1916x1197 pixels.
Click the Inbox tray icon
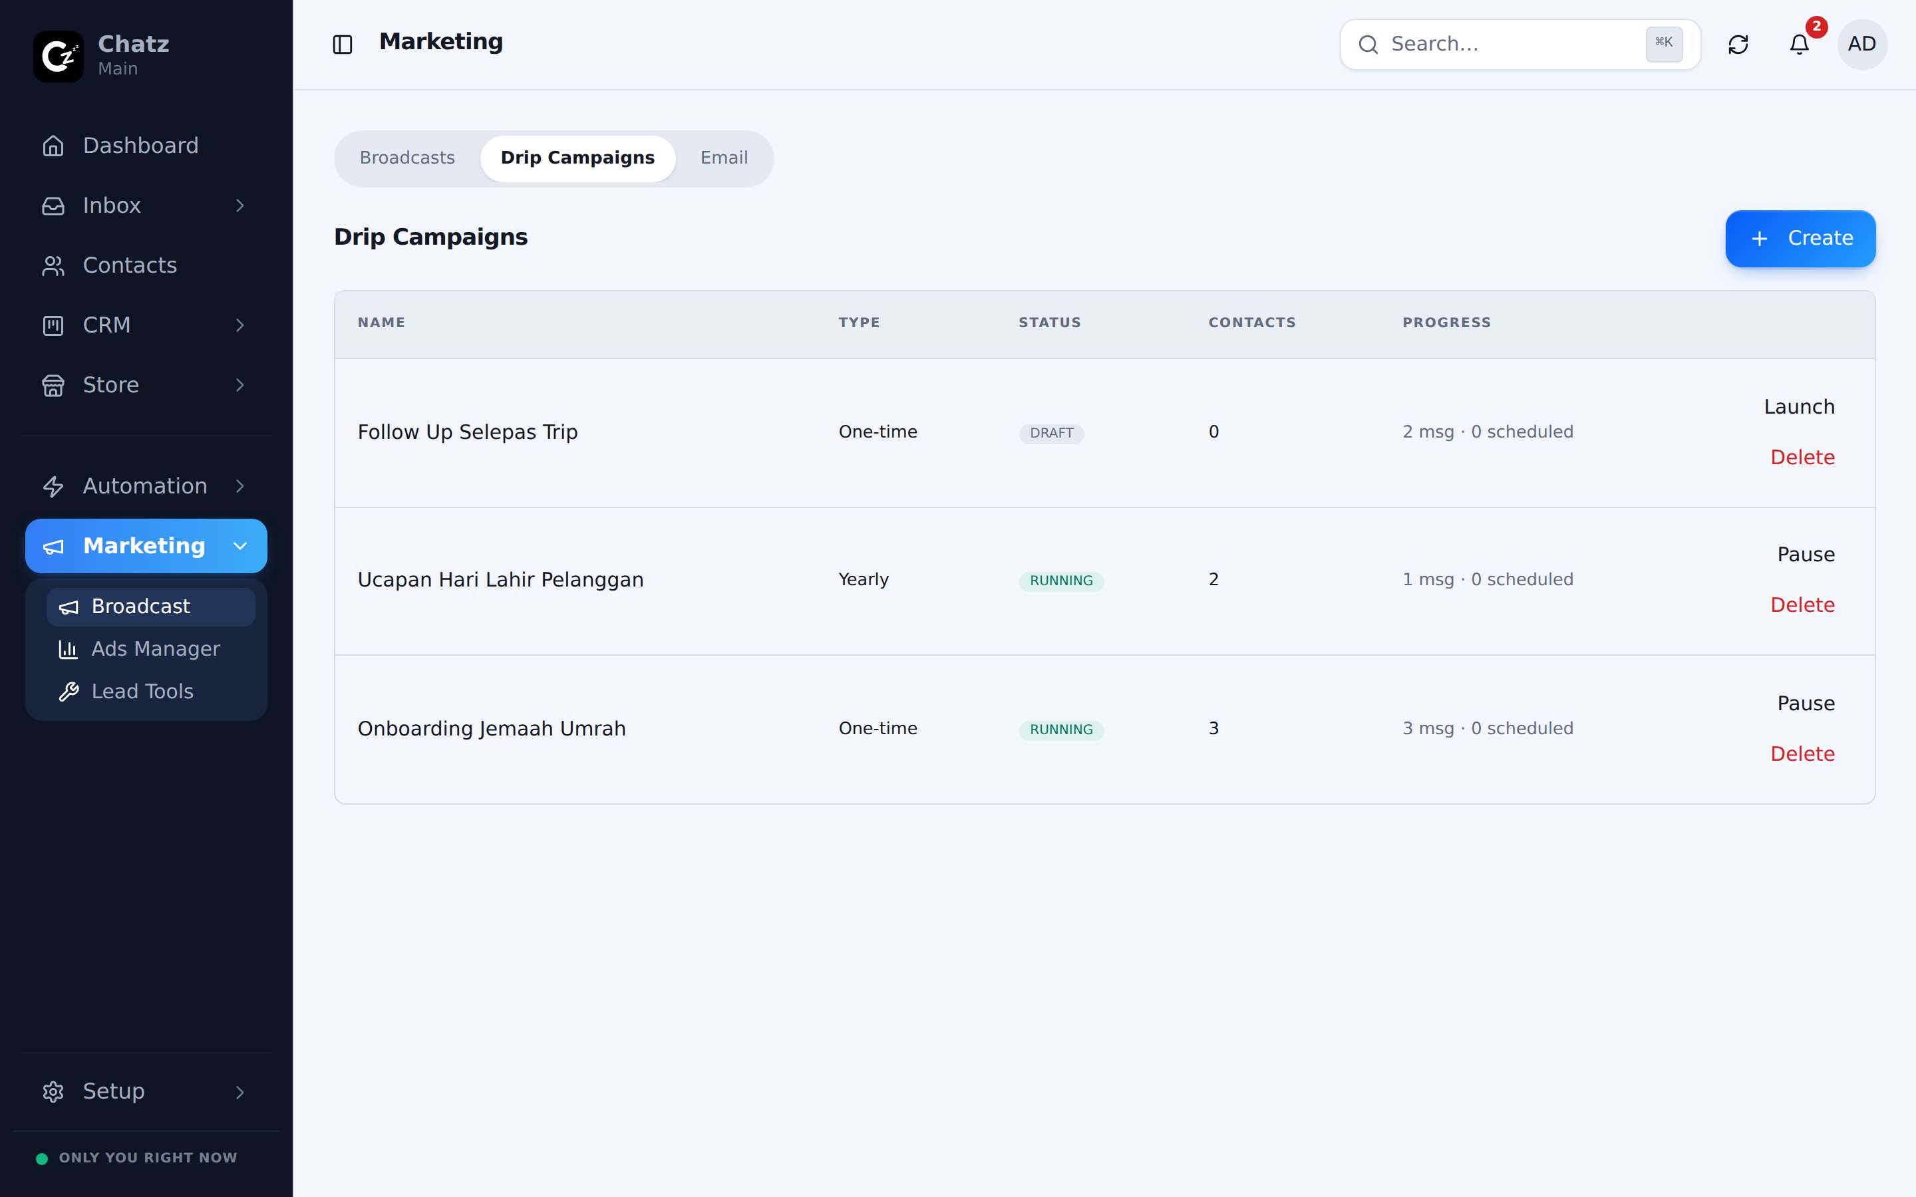(x=53, y=206)
